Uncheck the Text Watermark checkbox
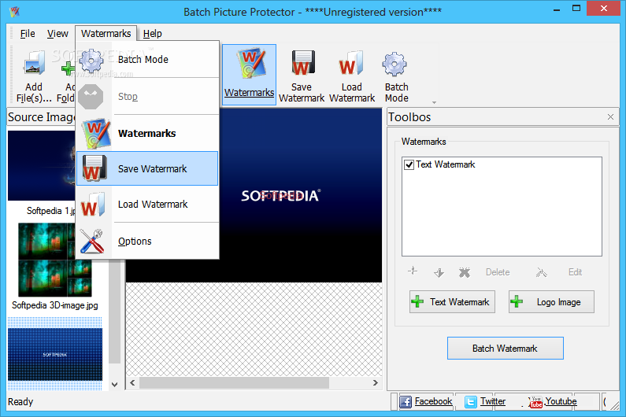The image size is (626, 417). click(409, 164)
